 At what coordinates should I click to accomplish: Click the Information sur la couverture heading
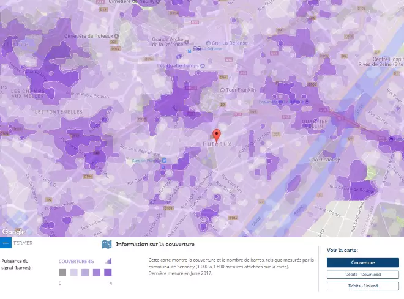(x=155, y=244)
